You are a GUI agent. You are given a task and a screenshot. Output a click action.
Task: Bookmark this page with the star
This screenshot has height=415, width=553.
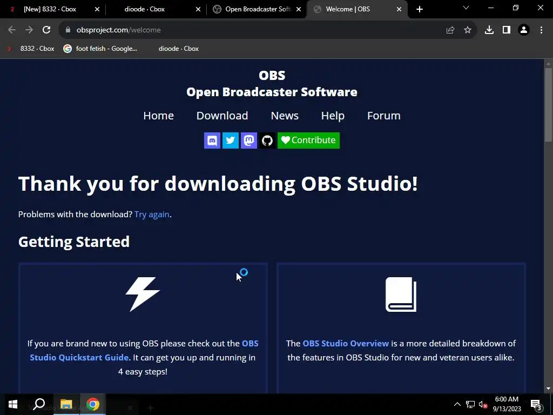coord(468,30)
